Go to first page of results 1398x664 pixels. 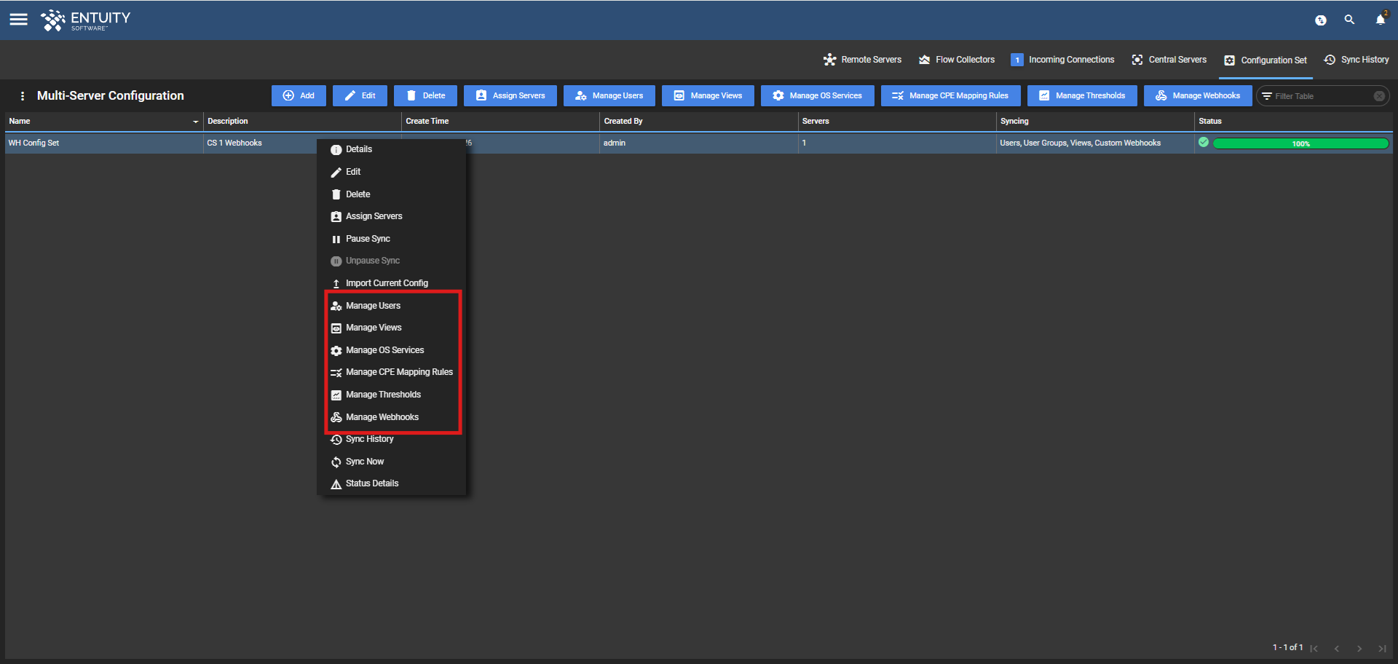(x=1314, y=648)
